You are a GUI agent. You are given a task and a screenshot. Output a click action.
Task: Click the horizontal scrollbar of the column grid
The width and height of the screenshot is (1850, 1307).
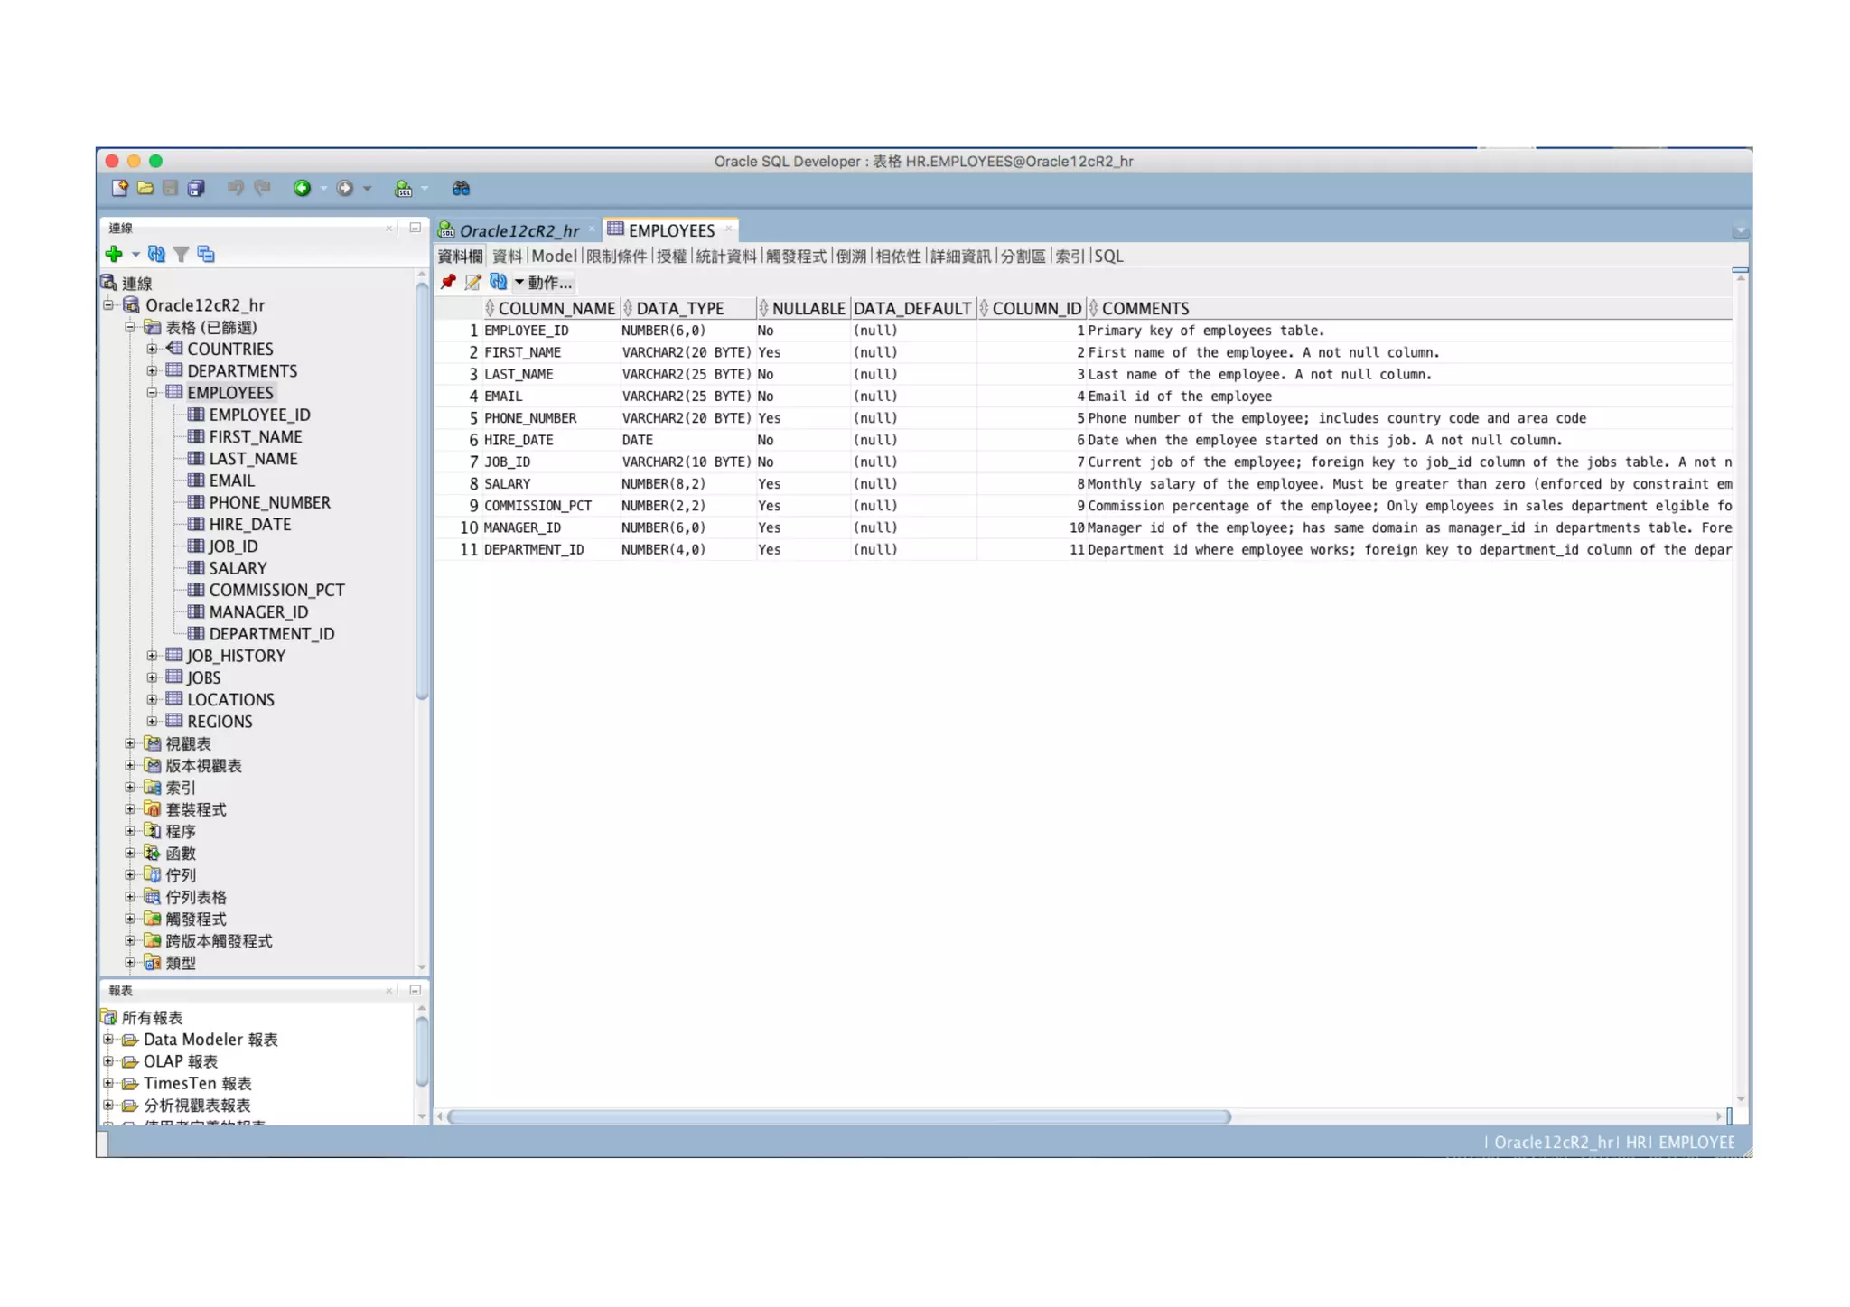point(839,1117)
